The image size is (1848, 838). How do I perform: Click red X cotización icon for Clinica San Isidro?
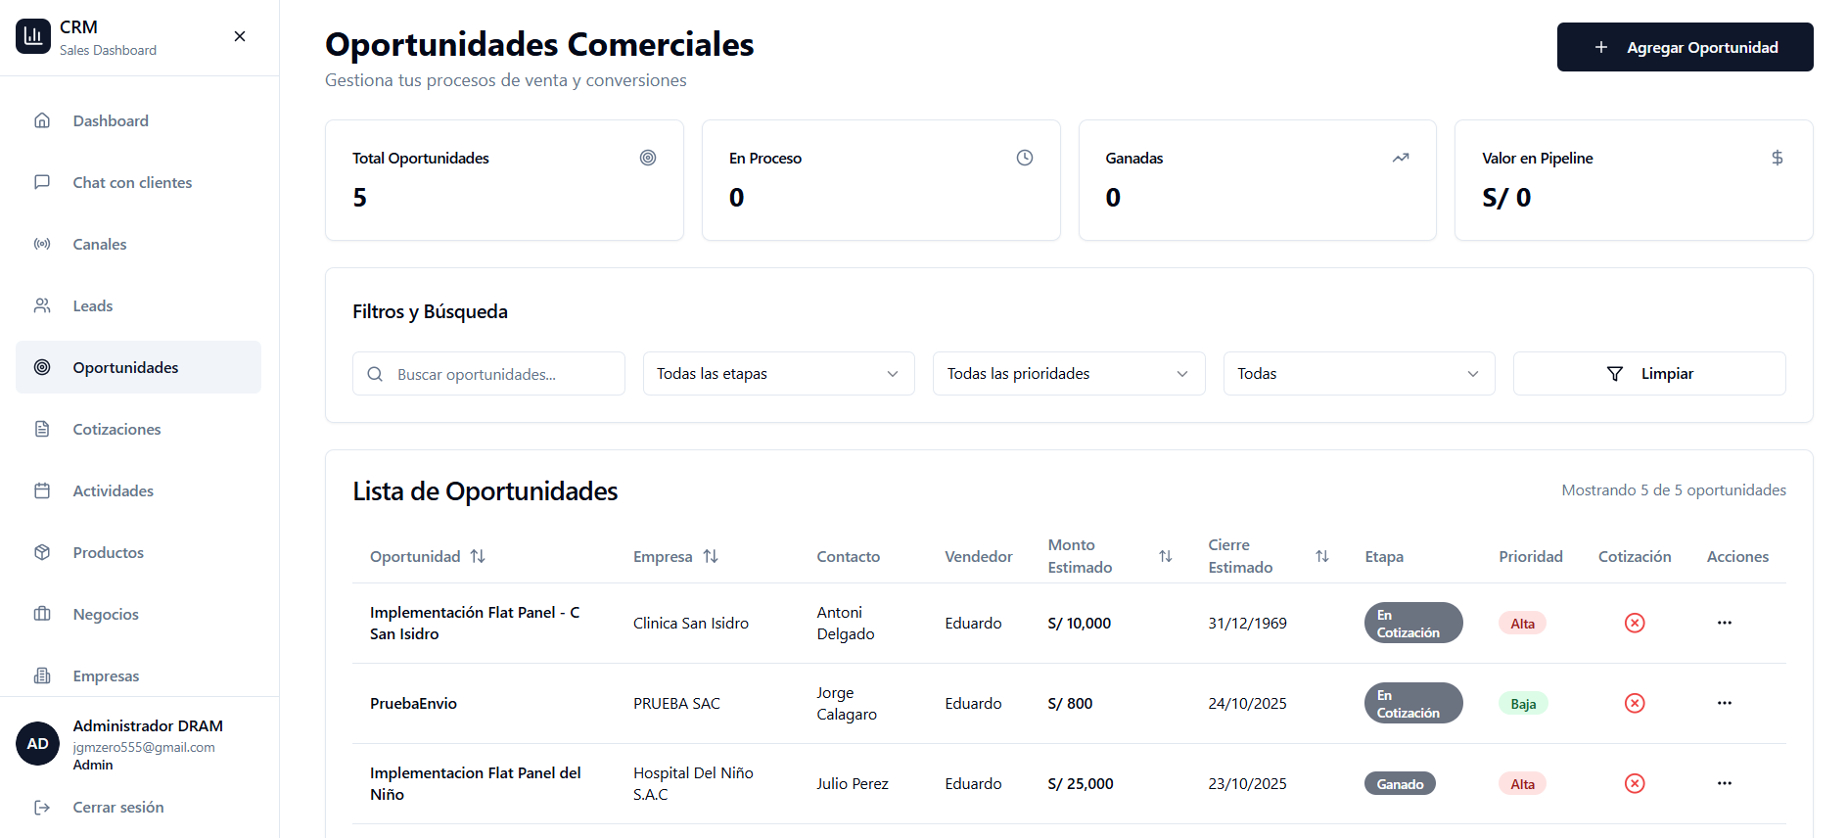[1634, 623]
